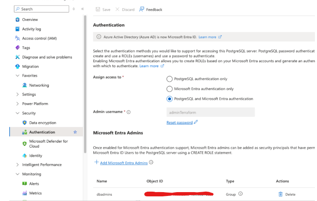Viewport: 317px width, 201px height.
Task: Click the Networking icon under Favorites
Action: [25, 85]
